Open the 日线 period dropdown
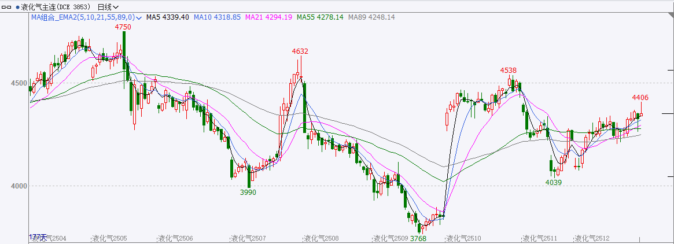 (108, 7)
